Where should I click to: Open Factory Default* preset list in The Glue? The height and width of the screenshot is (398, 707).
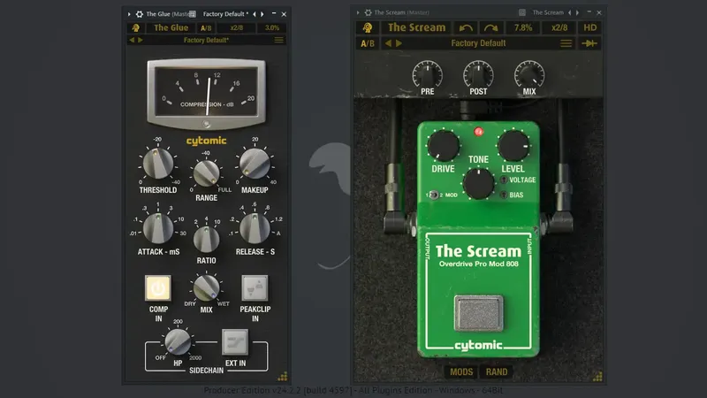point(206,40)
